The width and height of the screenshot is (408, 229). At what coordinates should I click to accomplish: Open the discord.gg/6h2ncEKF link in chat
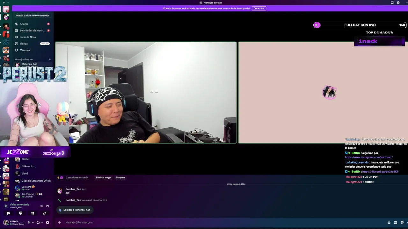click(380, 172)
